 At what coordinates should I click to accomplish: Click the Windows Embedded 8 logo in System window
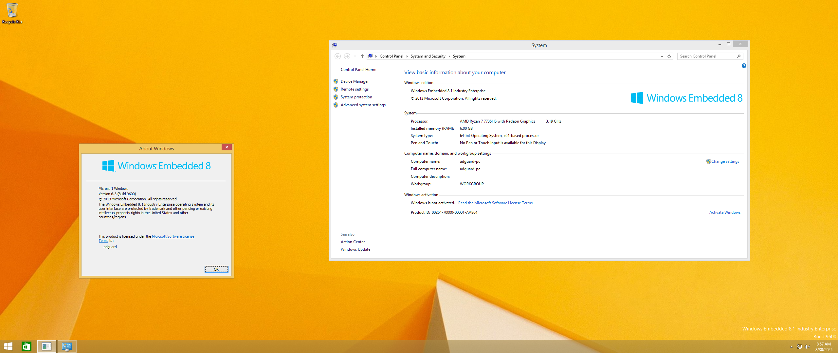(686, 98)
